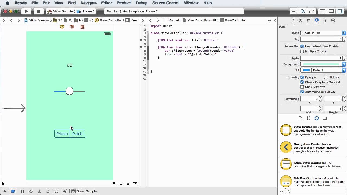Open the File inspector
Viewport: 347px width, 195px height.
[292, 20]
